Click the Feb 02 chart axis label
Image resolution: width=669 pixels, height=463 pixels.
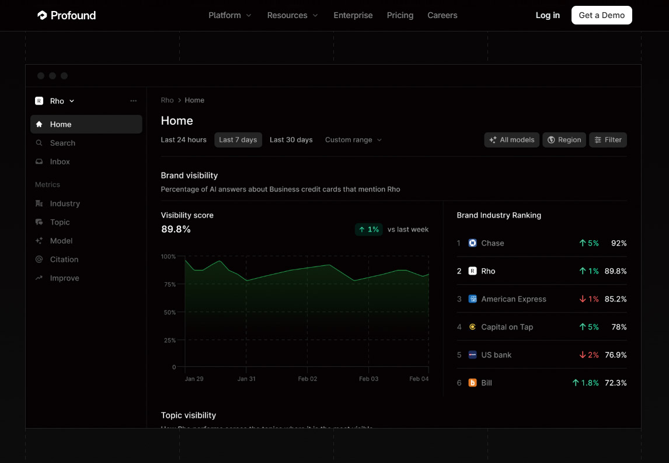point(307,378)
